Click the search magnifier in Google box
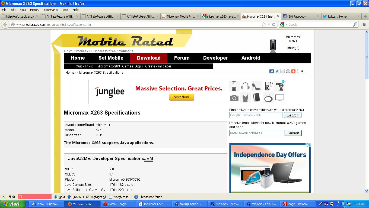 tap(355, 24)
